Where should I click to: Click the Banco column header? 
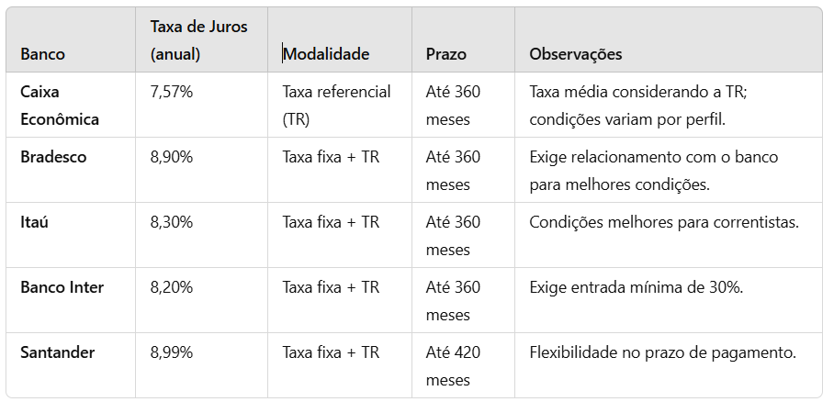pos(42,54)
